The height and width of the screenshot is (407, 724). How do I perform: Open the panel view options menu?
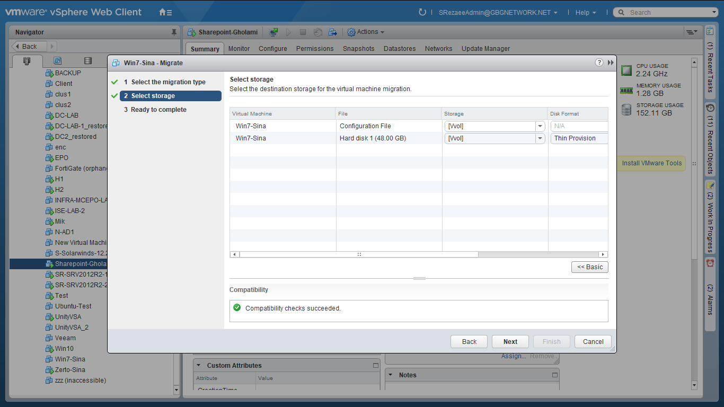[692, 32]
